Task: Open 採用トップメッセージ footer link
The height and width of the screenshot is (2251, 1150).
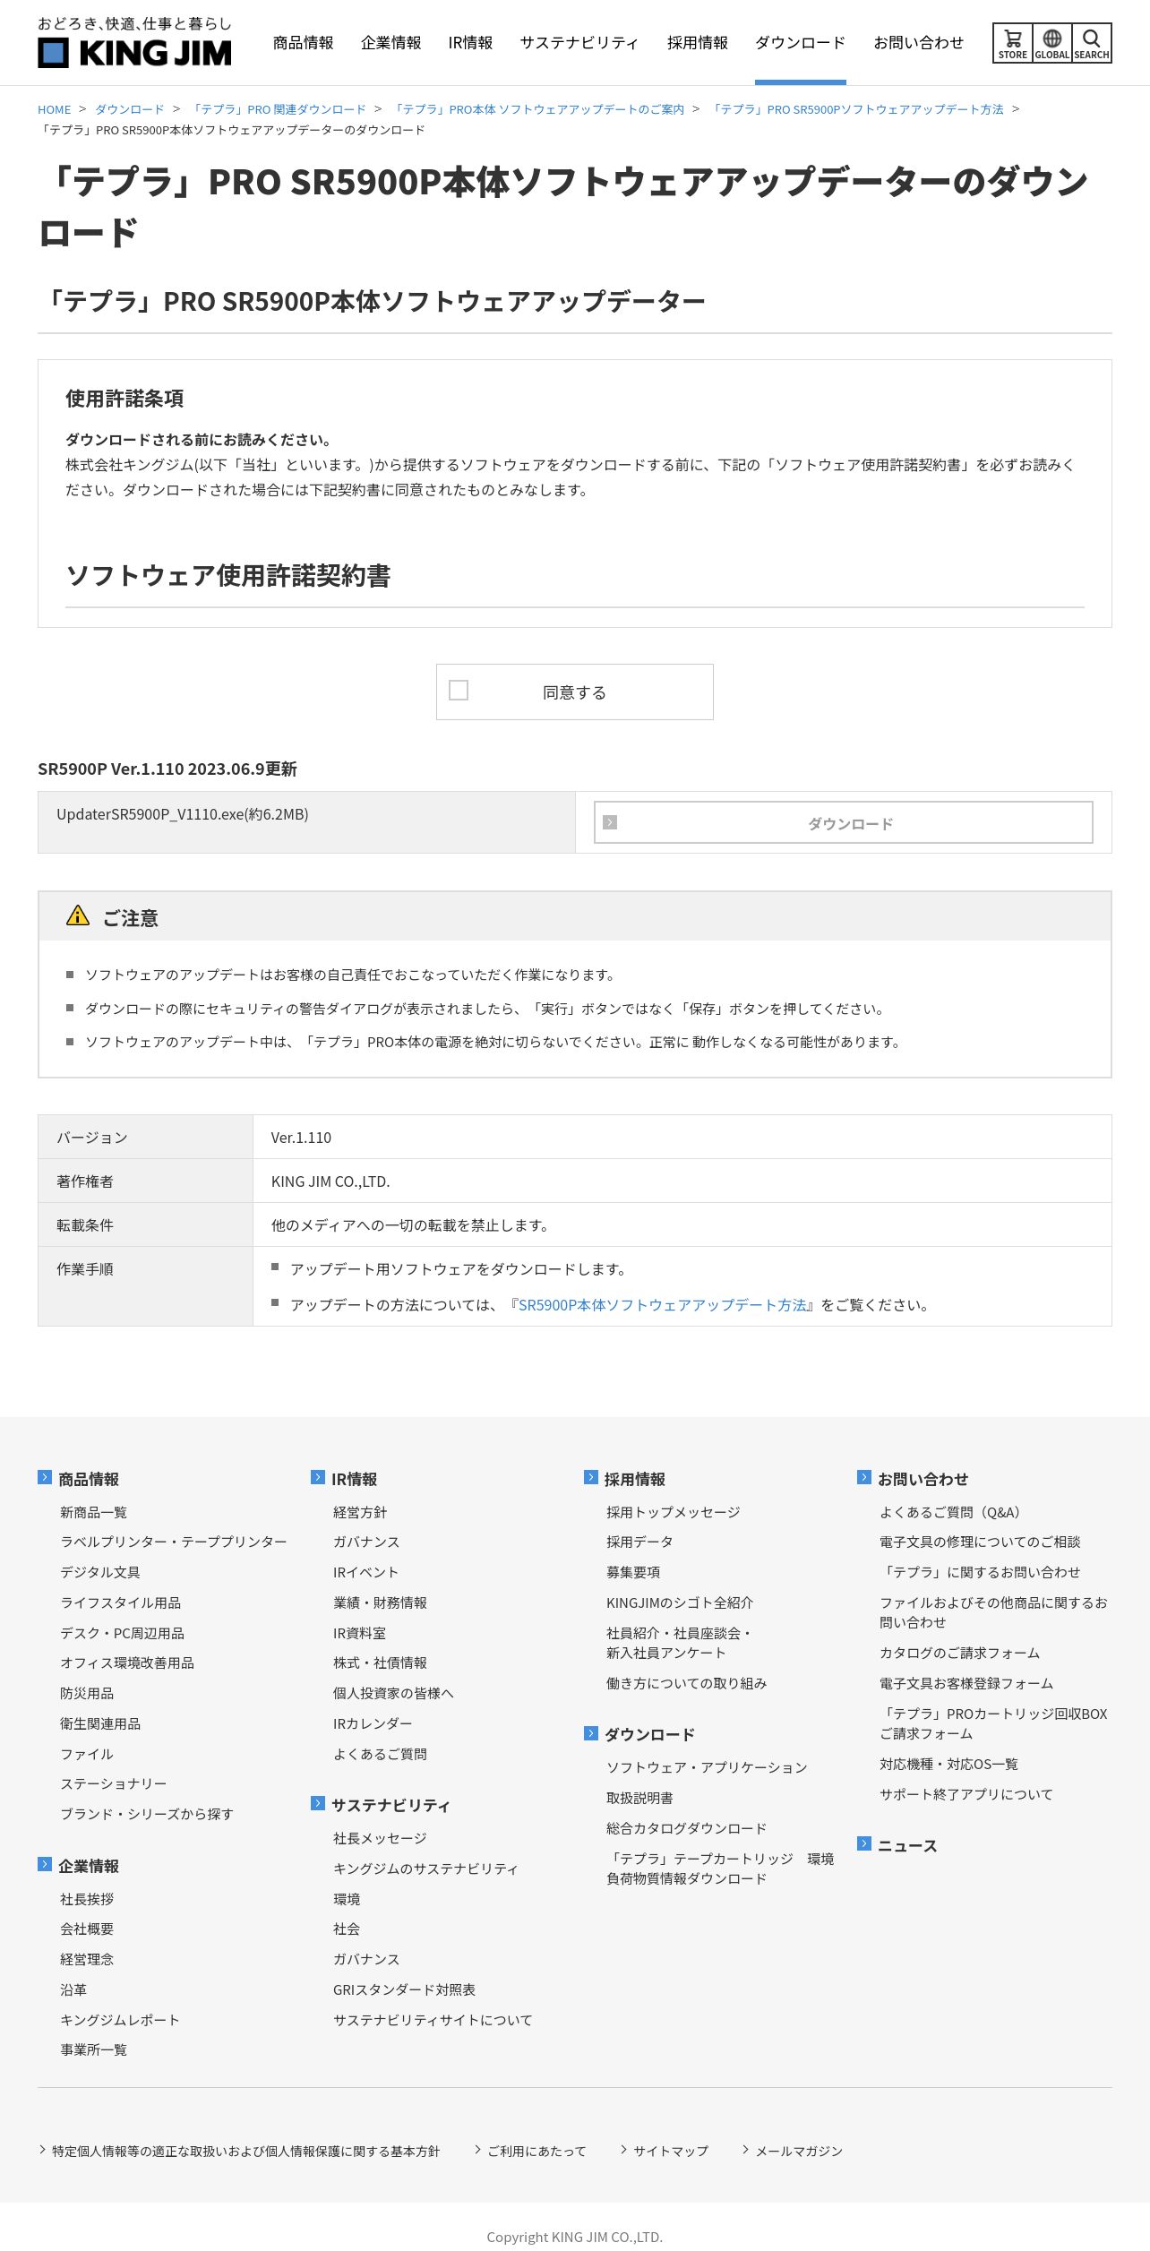Action: pos(674,1512)
